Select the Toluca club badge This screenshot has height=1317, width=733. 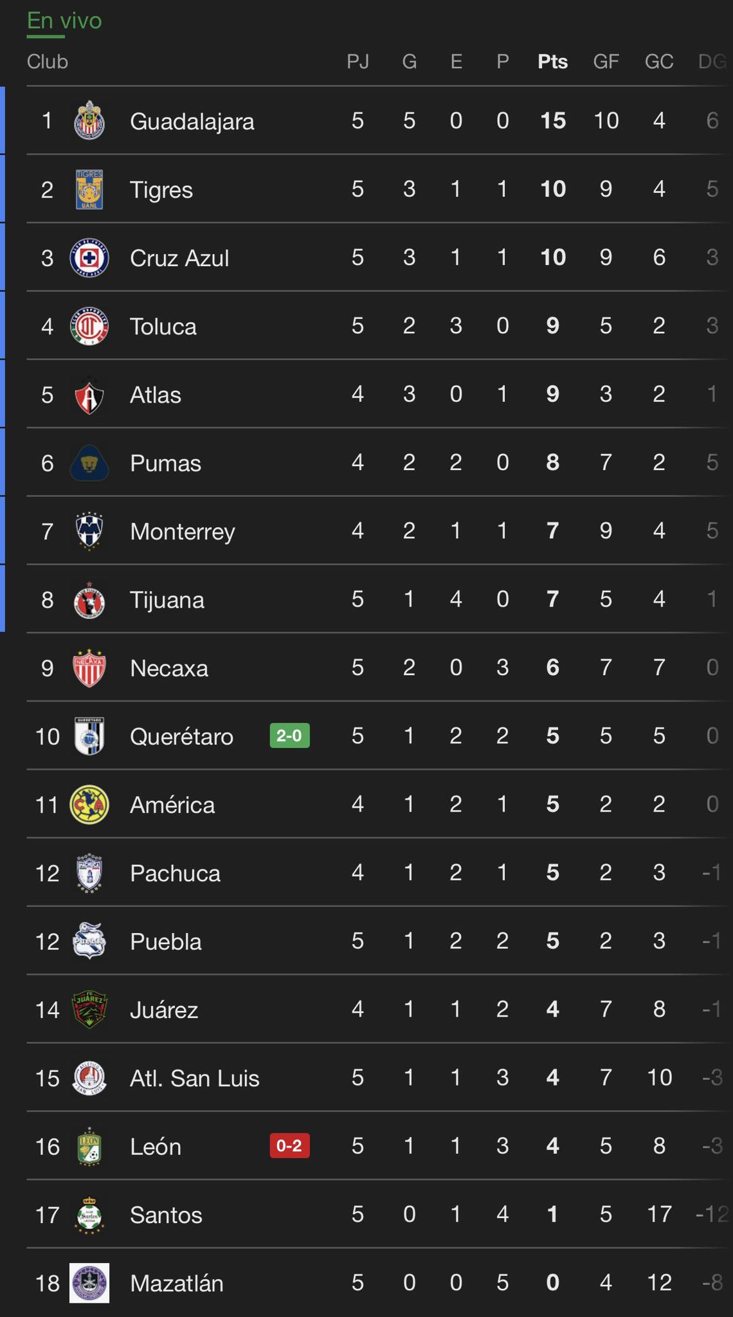[x=89, y=327]
